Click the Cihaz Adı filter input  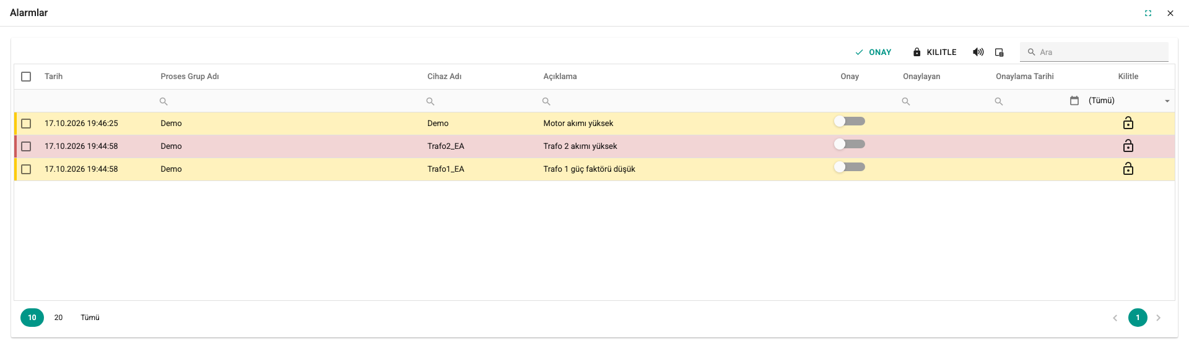pyautogui.click(x=481, y=101)
